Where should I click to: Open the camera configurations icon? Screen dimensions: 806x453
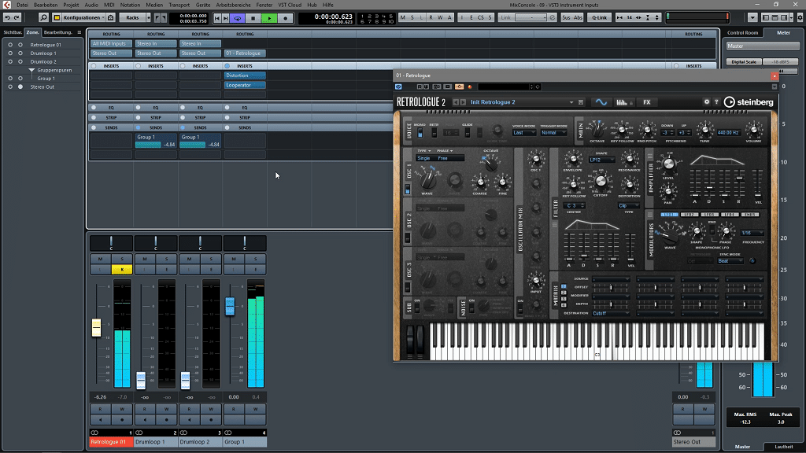click(110, 17)
